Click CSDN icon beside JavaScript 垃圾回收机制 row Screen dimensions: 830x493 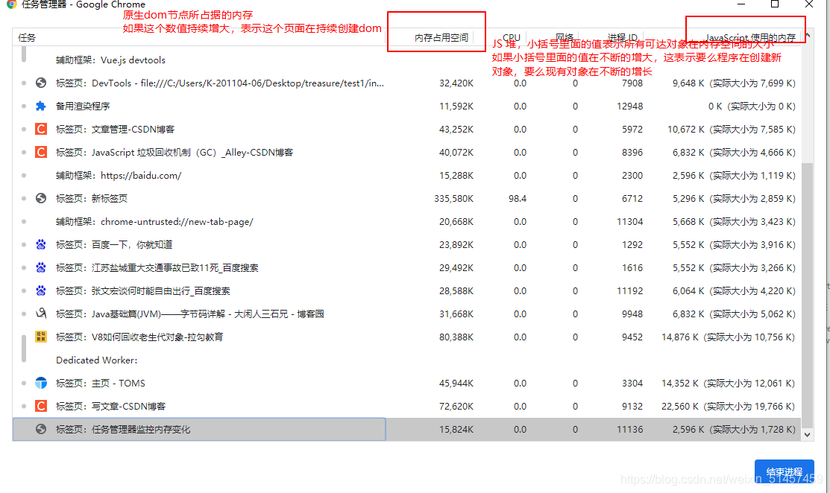pos(41,152)
